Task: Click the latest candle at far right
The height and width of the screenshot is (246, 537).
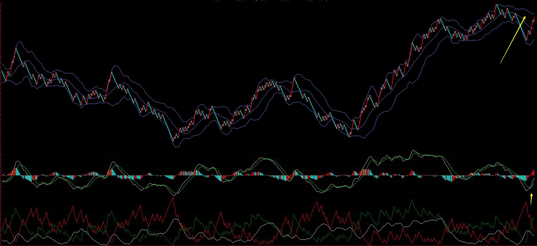Action: click(x=534, y=19)
